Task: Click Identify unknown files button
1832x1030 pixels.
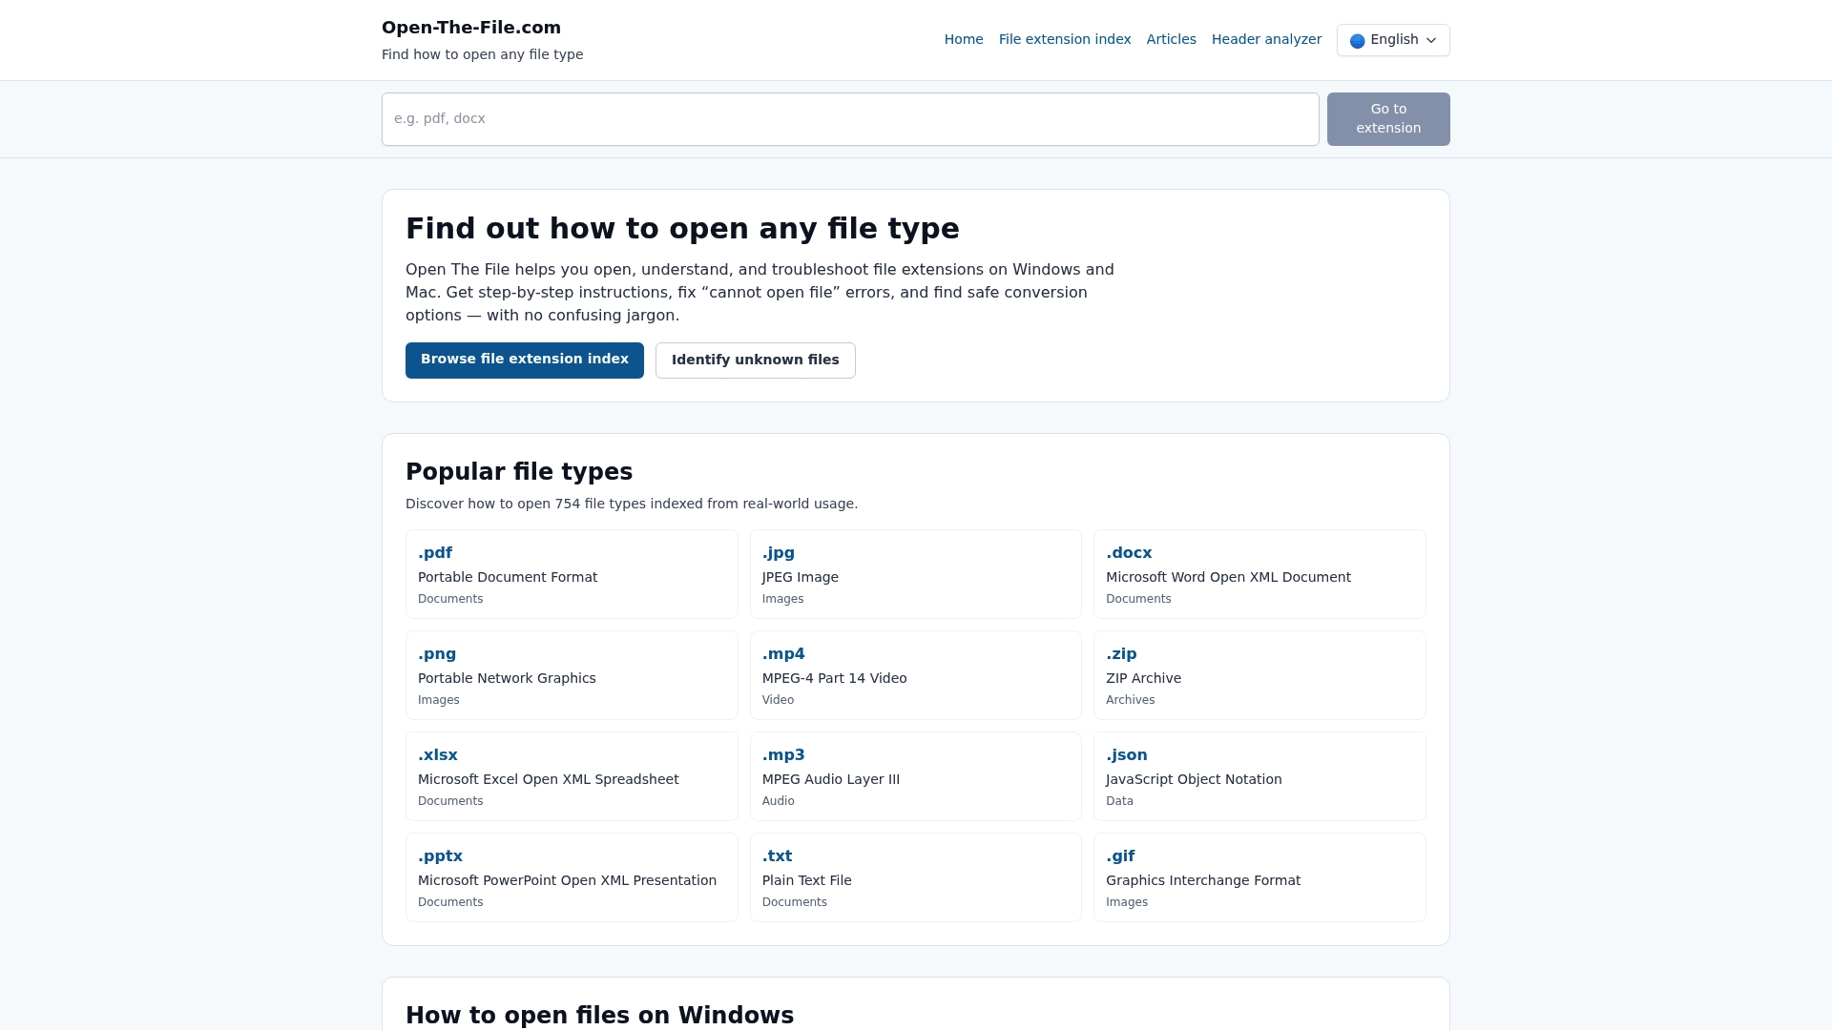Action: coord(755,360)
